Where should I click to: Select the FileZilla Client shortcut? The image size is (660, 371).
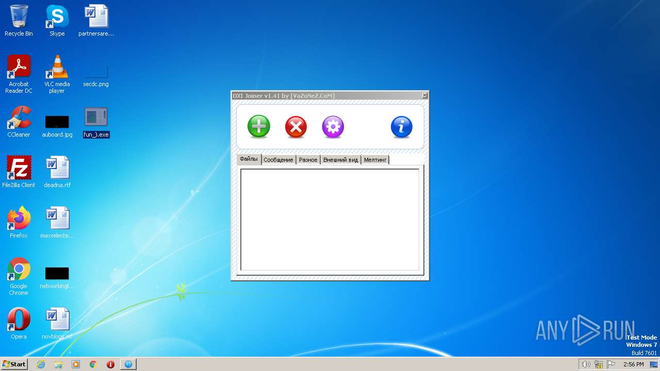(19, 172)
